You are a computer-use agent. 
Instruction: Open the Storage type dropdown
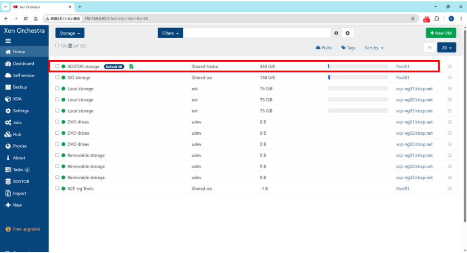pos(70,33)
